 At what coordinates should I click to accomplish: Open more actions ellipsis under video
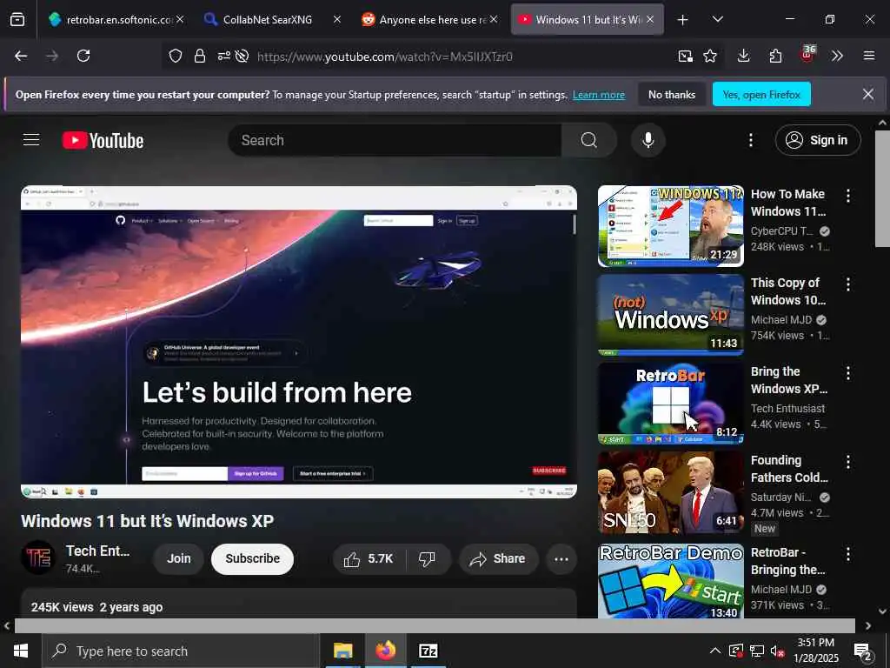[561, 559]
